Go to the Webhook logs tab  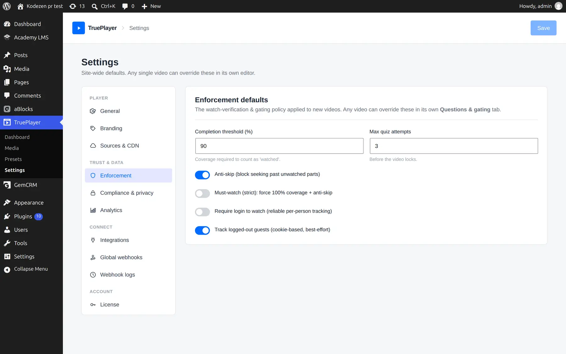coord(128,275)
